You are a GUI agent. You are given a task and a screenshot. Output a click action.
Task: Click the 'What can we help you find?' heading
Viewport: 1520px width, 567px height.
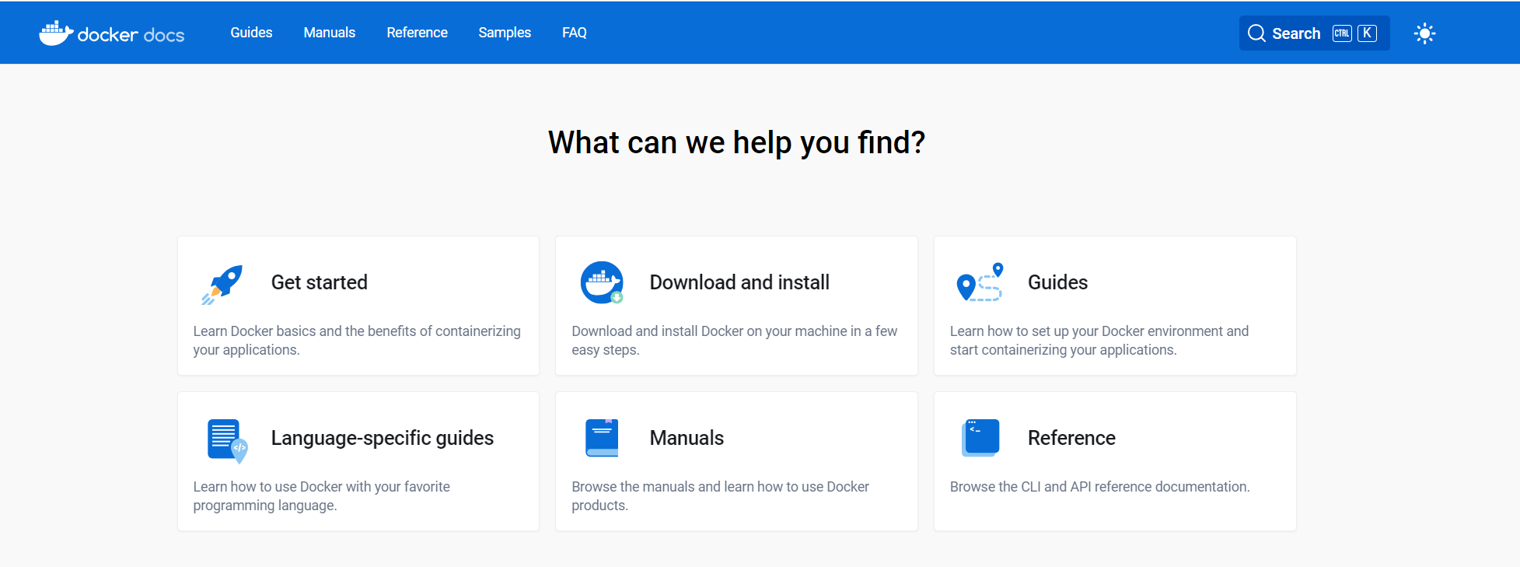[x=736, y=142]
